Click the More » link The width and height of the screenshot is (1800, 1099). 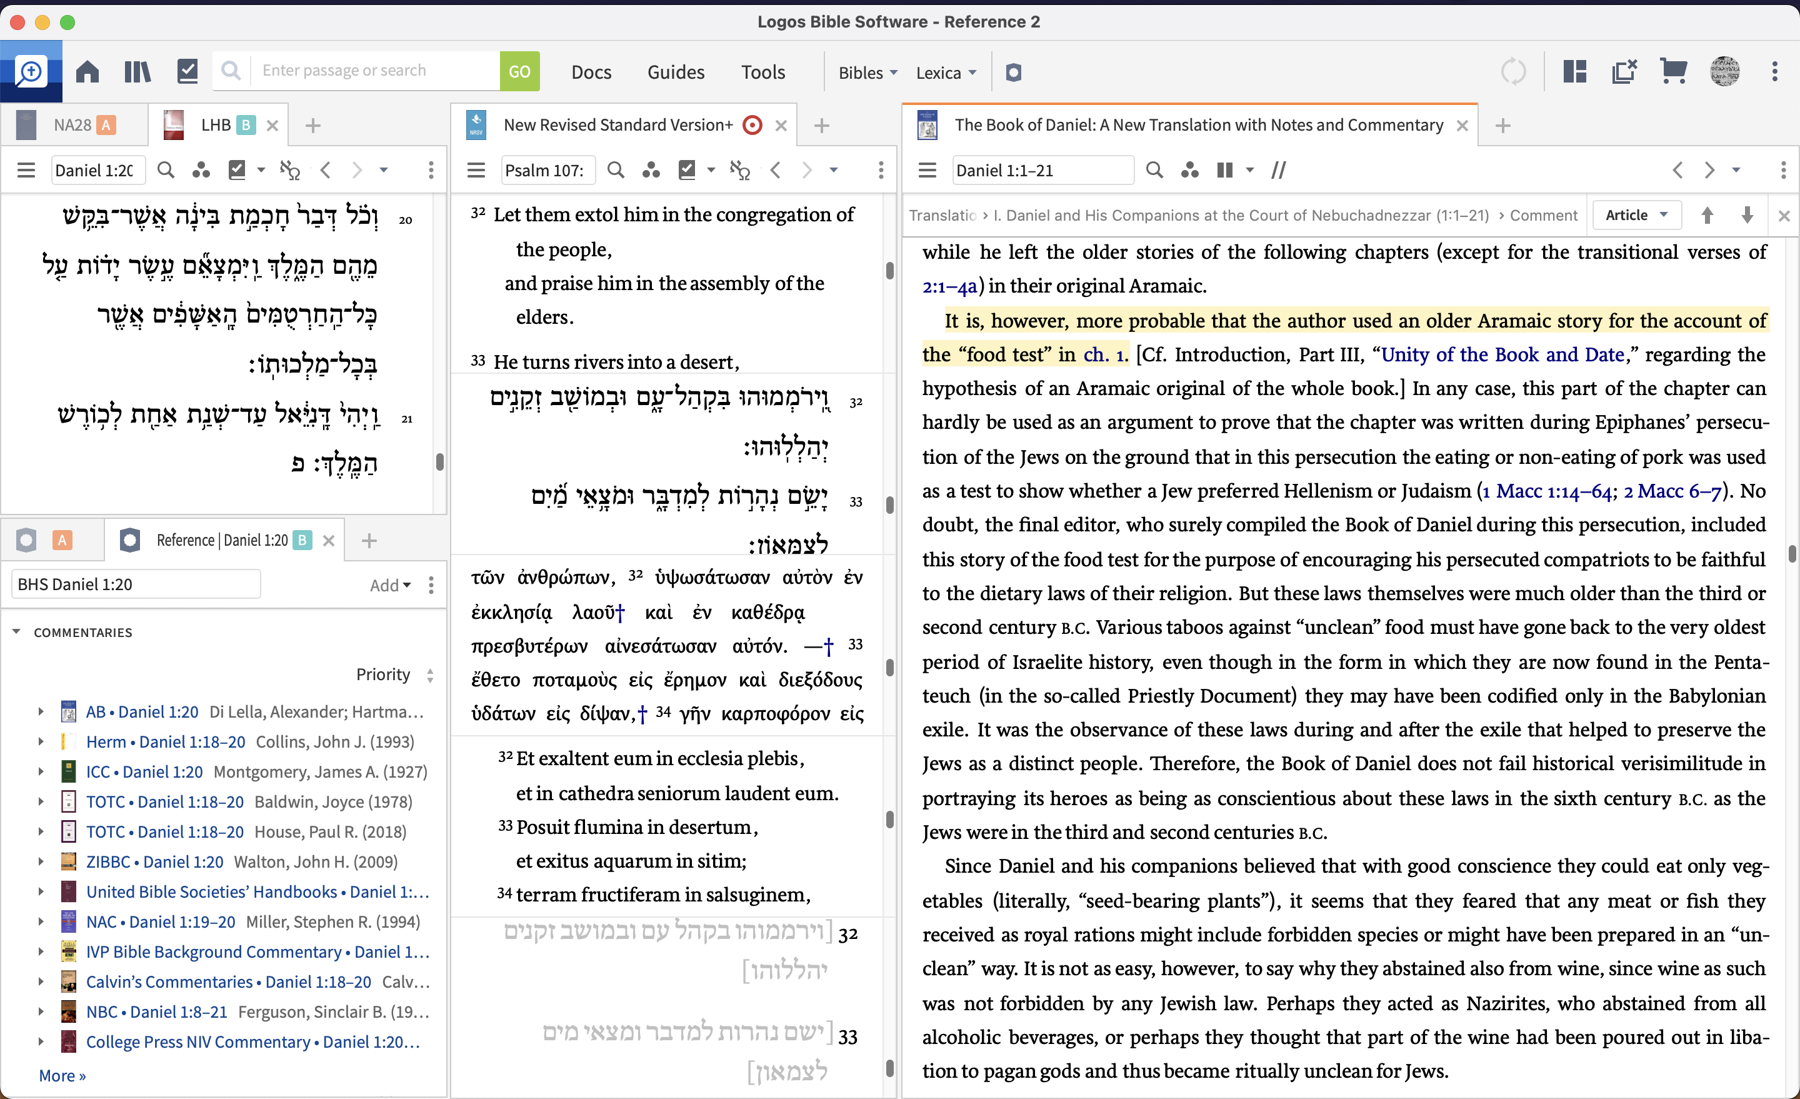[62, 1075]
